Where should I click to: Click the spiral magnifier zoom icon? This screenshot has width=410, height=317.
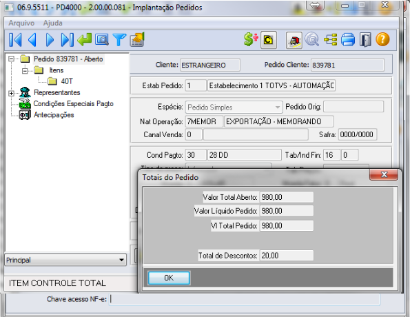pyautogui.click(x=312, y=39)
